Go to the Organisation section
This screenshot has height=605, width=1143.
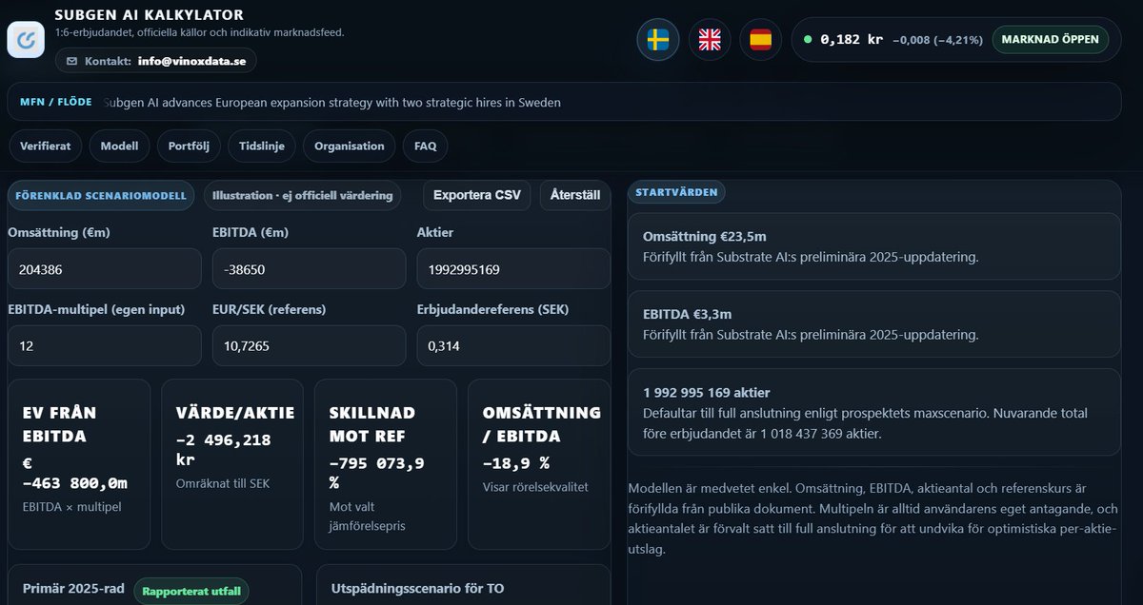[350, 146]
